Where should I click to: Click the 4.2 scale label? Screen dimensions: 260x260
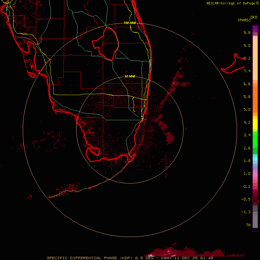(x=247, y=122)
